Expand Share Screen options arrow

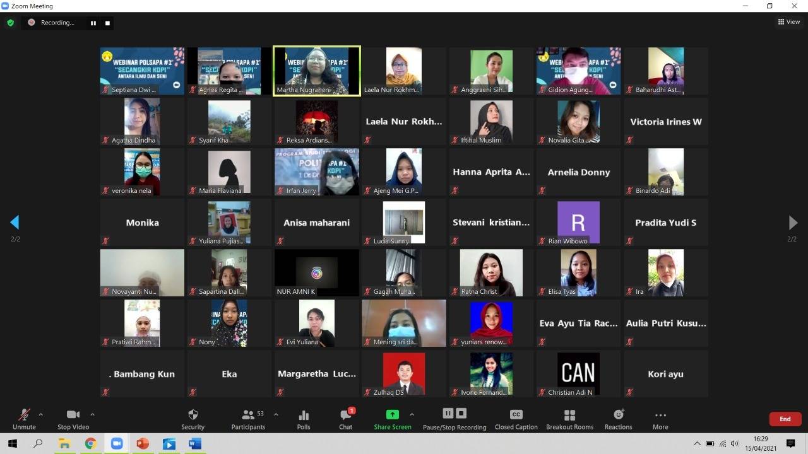tap(412, 414)
